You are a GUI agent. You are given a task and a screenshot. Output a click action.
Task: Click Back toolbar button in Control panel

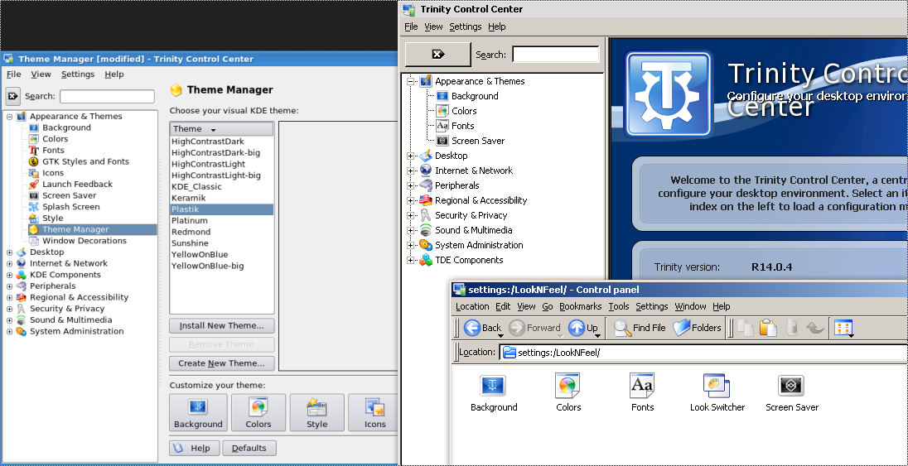[x=483, y=328]
